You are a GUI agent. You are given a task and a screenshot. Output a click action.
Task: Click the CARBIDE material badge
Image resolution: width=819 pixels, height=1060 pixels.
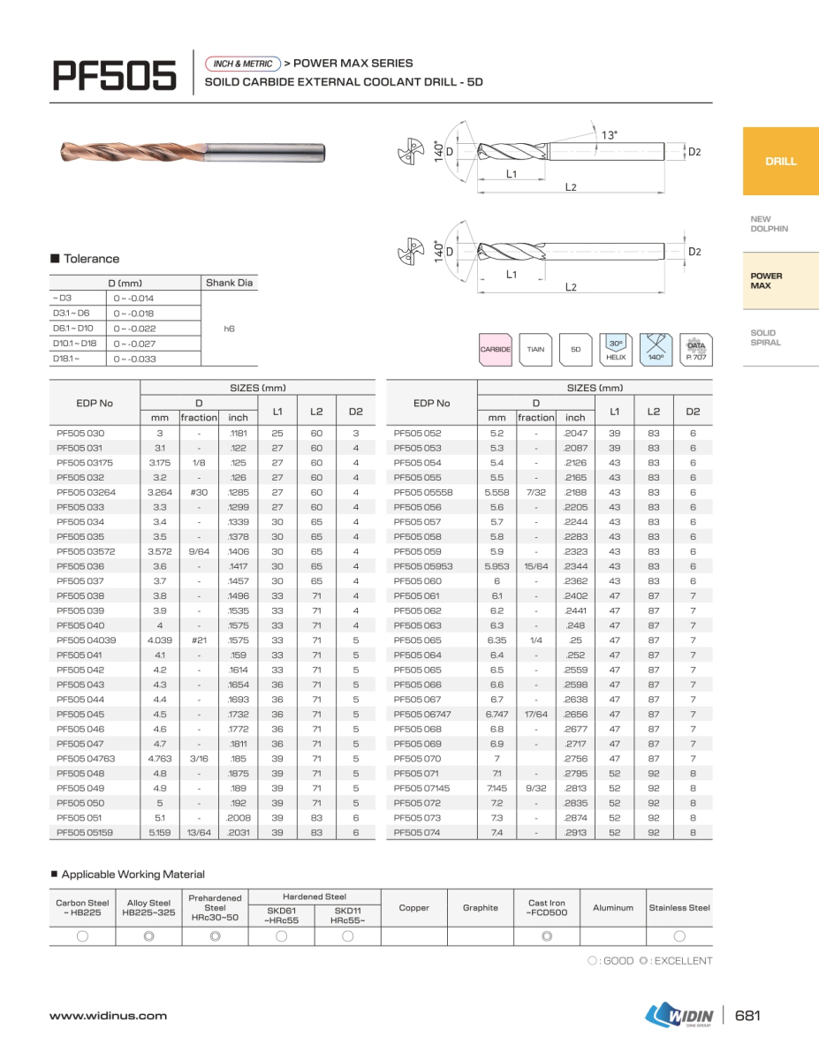point(495,350)
